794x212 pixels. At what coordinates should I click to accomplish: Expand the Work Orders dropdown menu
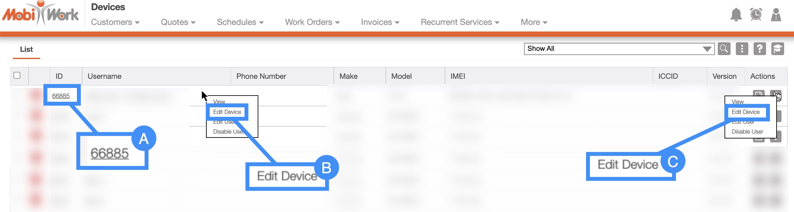click(x=312, y=22)
